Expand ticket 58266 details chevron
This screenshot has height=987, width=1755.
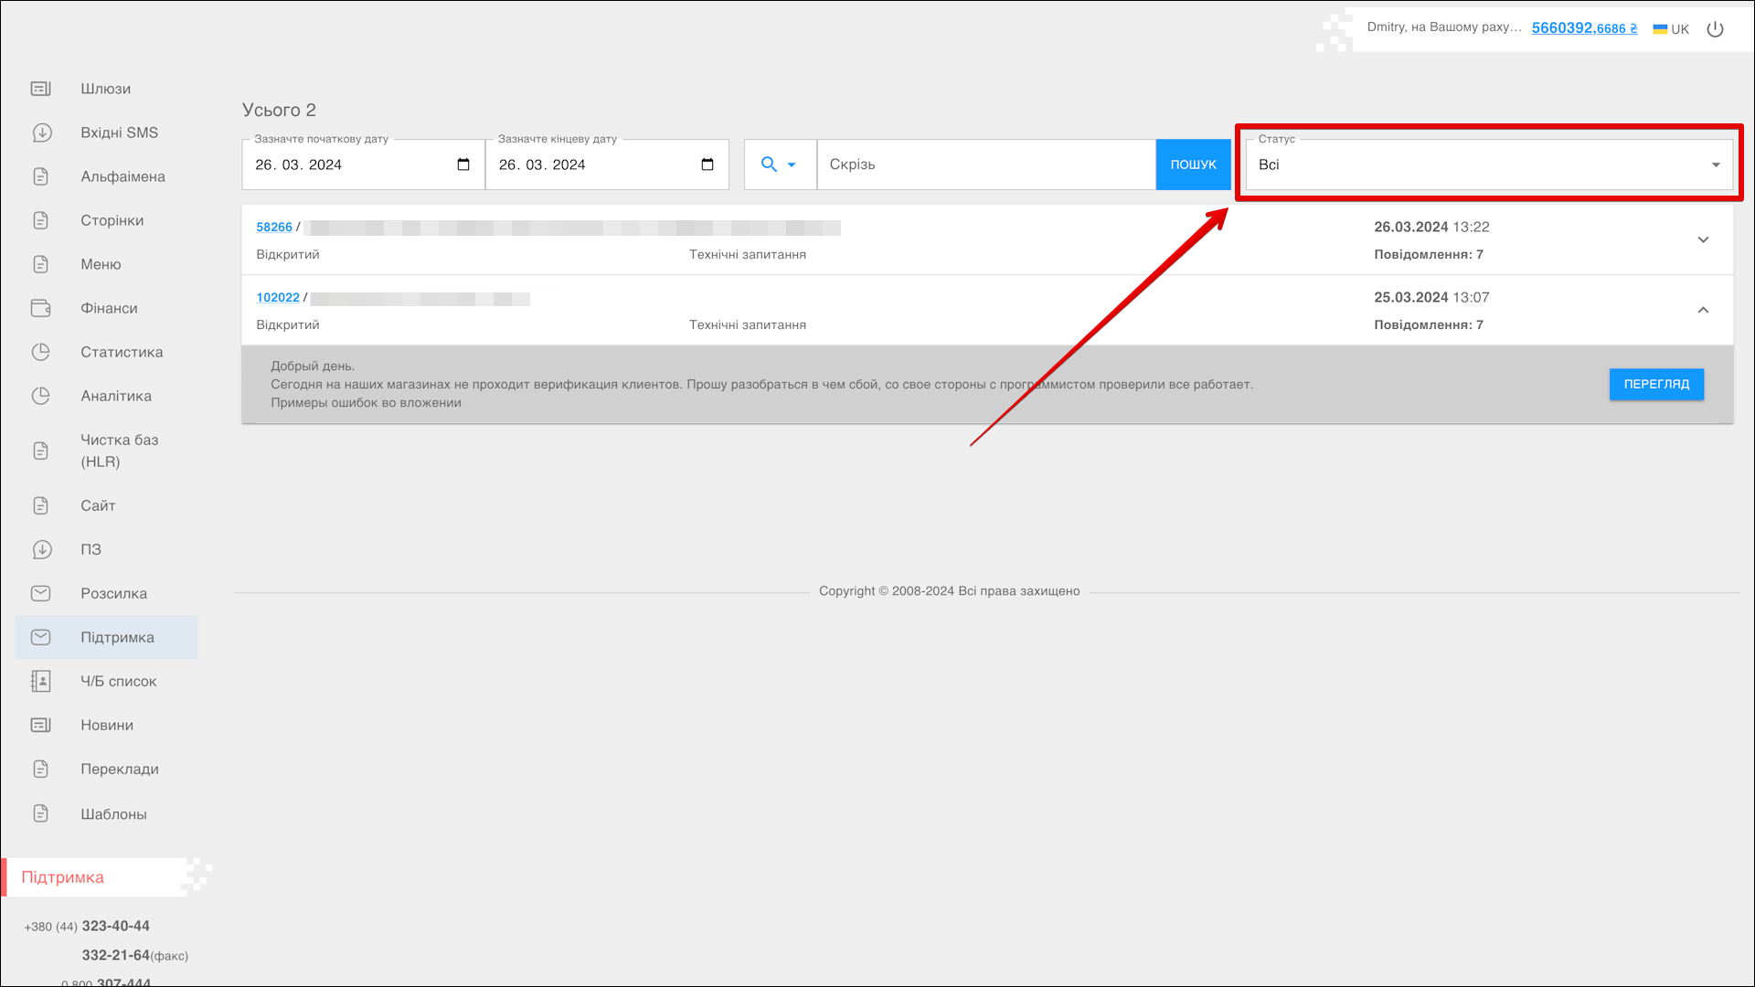1703,239
